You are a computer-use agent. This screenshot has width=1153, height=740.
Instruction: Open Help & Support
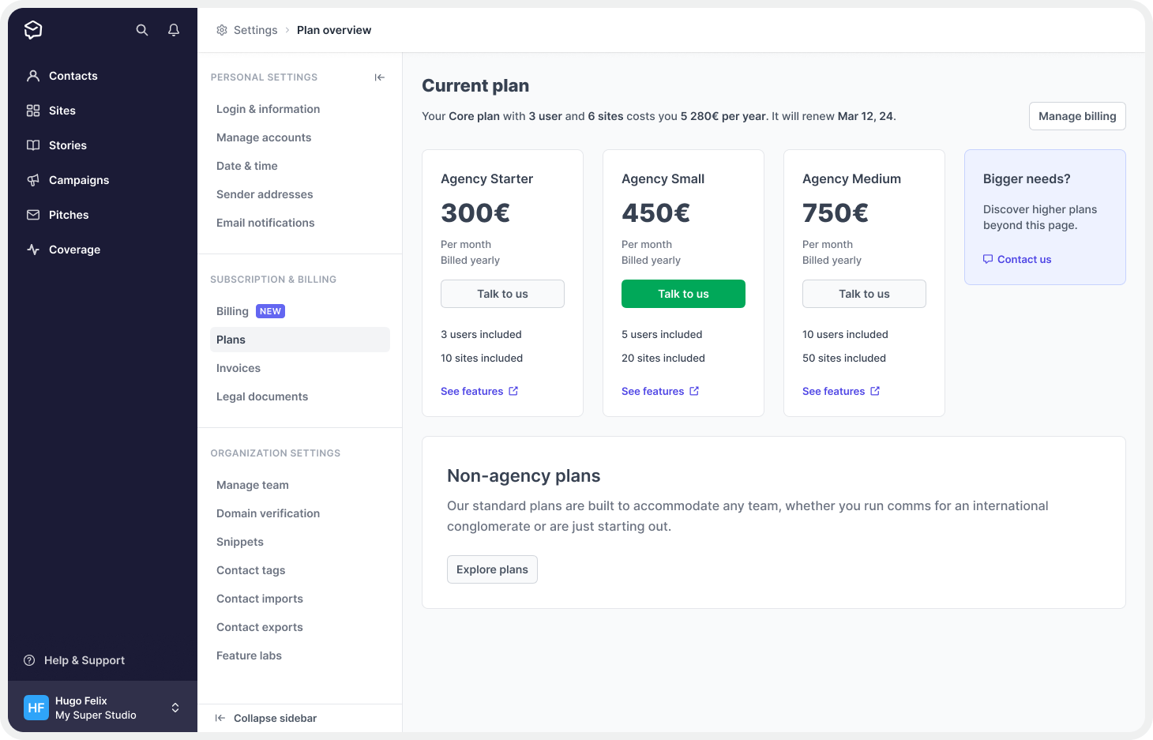click(85, 660)
